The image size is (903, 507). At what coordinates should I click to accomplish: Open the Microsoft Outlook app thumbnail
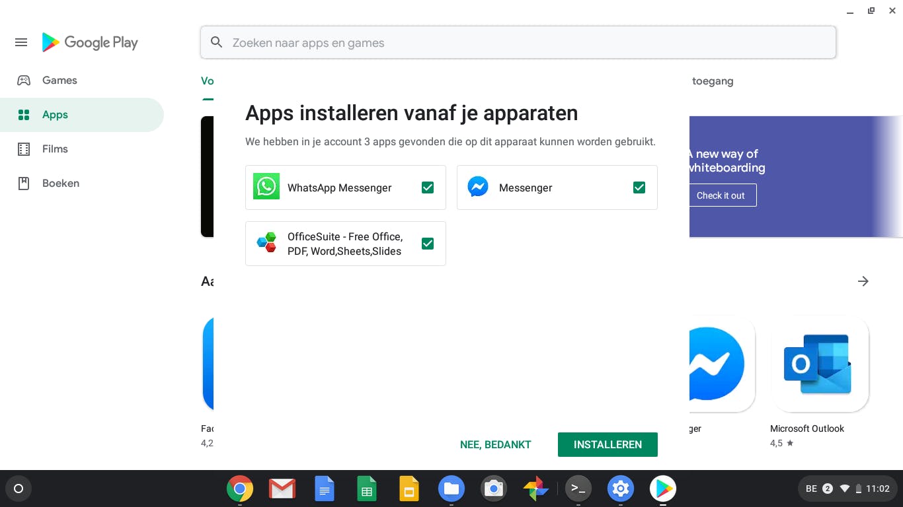820,364
